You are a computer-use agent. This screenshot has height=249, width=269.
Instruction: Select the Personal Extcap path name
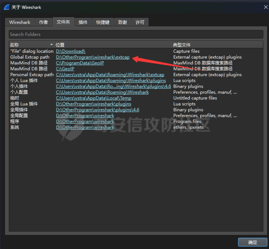coord(32,74)
